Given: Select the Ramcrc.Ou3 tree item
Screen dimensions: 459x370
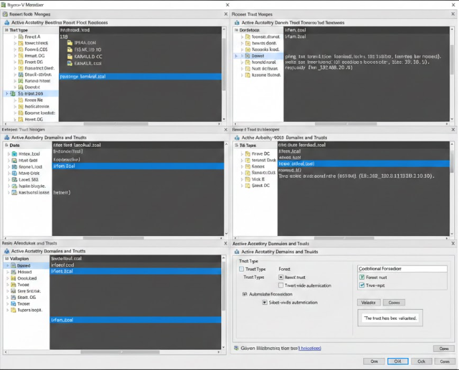Looking at the screenshot, I should [x=263, y=173].
